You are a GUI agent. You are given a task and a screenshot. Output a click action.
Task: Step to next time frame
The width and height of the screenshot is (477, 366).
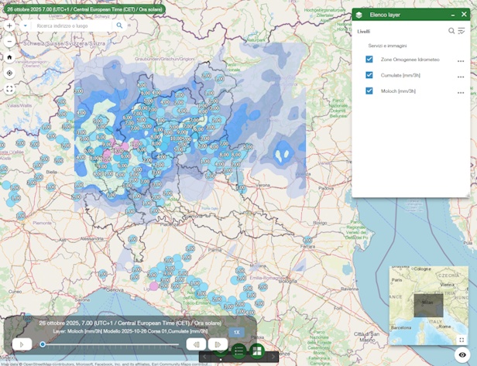coord(218,344)
